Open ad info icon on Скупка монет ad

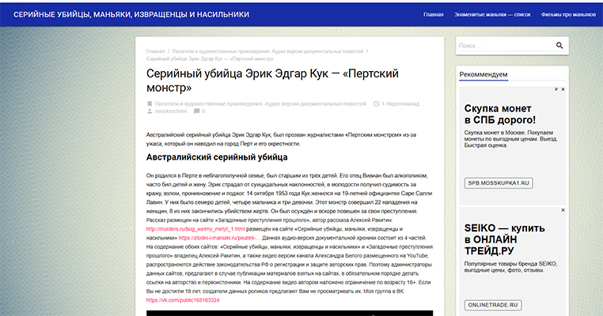click(556, 89)
